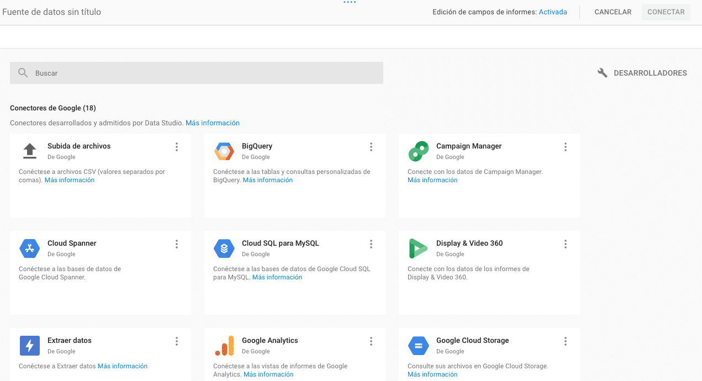Select the Cloud Spanner connector title

[72, 244]
